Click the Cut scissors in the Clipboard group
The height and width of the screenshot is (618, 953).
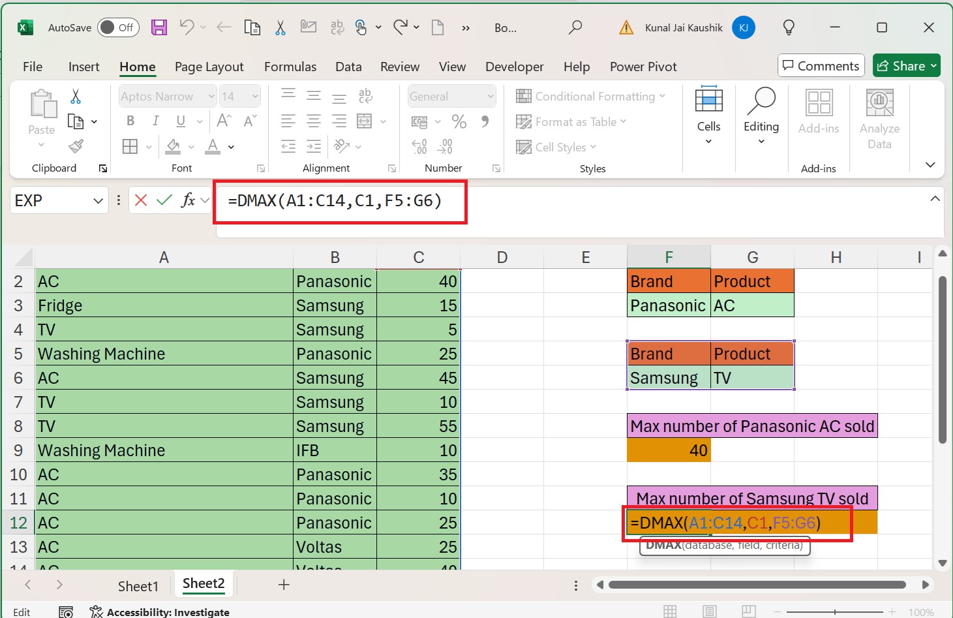tap(76, 97)
